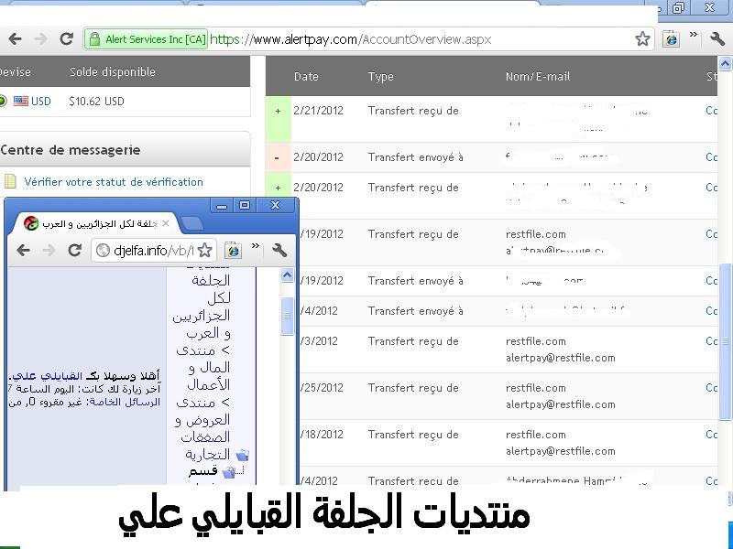Screen dimensions: 733x549
Task: Open overflow chevron in djelfa.info toolbar
Action: click(256, 248)
